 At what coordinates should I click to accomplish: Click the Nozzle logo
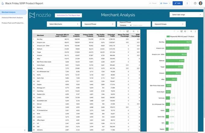(40, 15)
